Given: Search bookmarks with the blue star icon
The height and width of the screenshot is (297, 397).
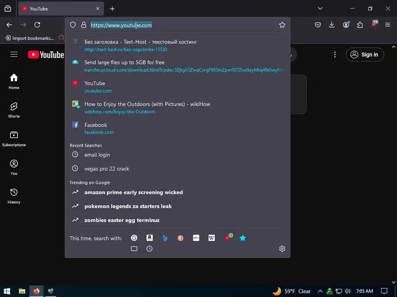Looking at the screenshot, I should click(x=243, y=238).
